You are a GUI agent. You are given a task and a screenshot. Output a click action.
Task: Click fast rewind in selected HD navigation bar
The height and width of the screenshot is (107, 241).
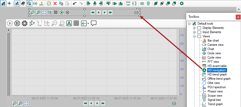click(93, 12)
